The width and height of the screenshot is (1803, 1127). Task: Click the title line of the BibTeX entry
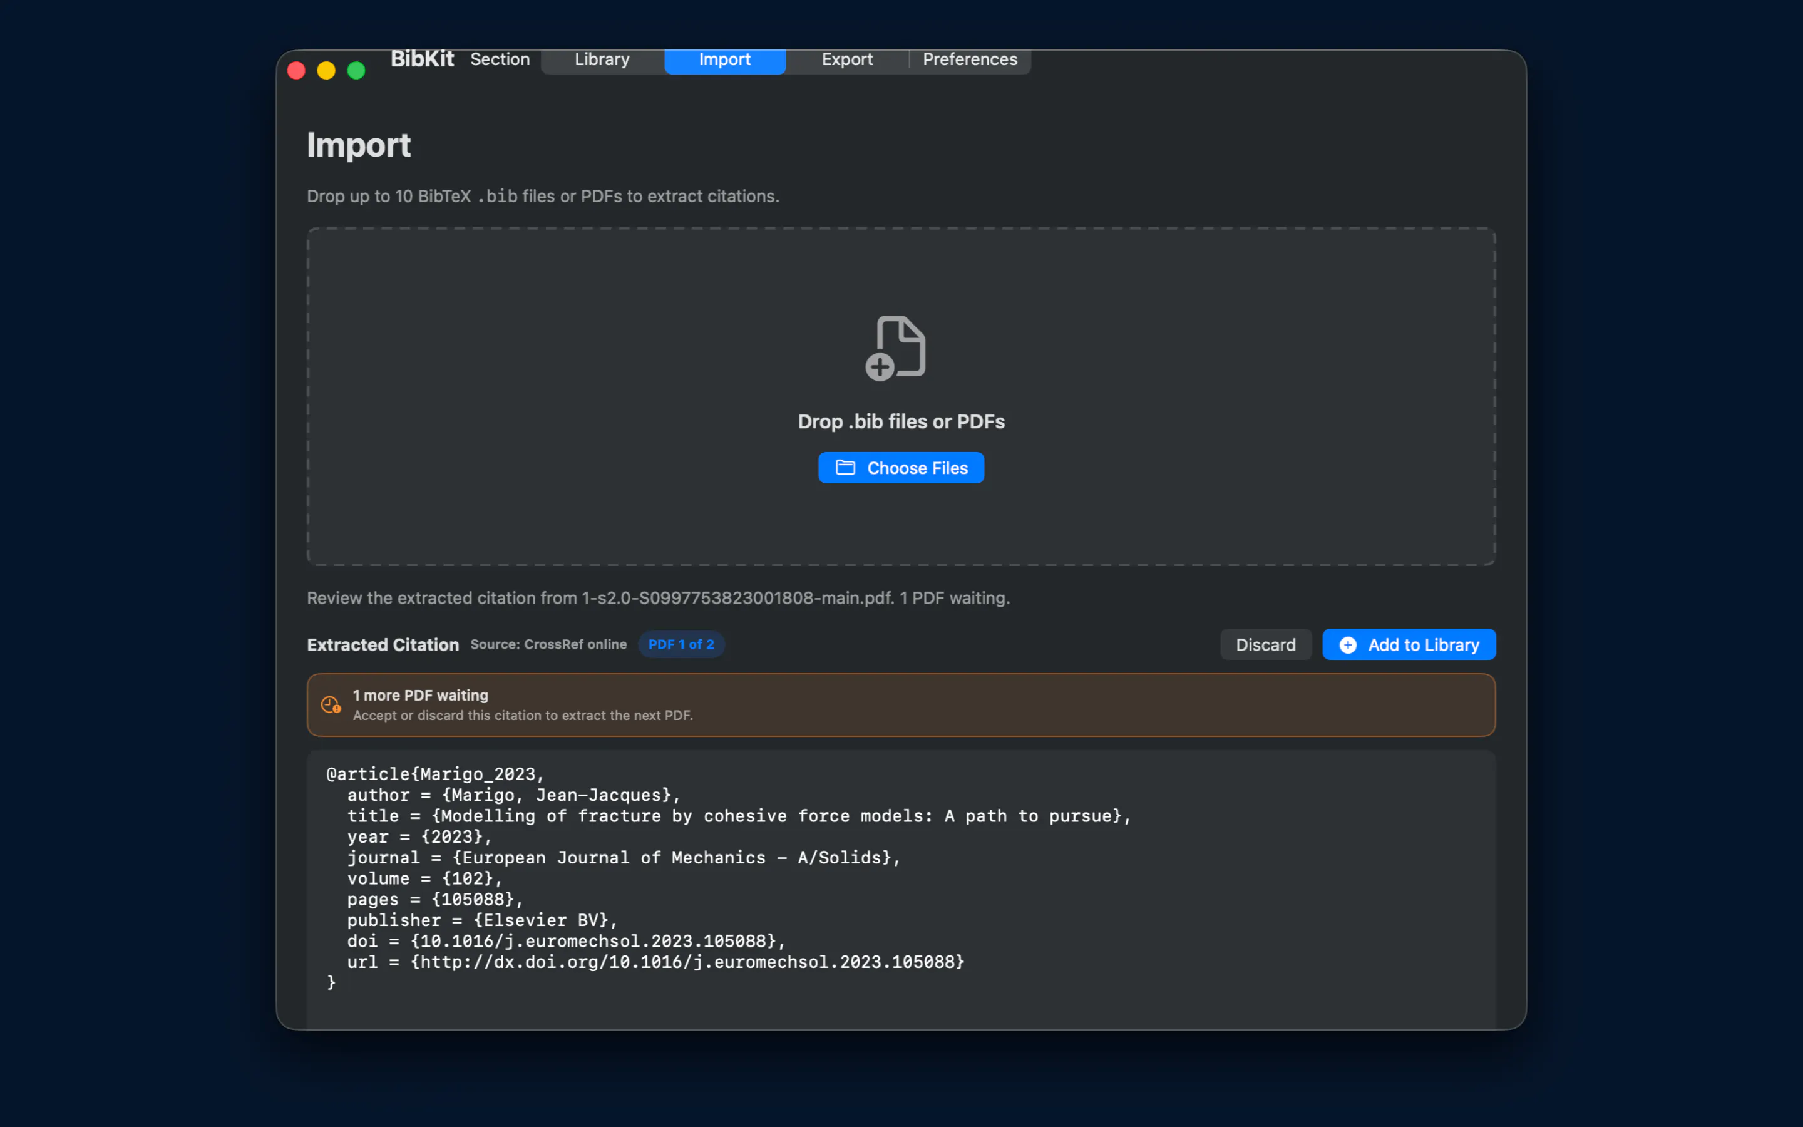click(739, 816)
